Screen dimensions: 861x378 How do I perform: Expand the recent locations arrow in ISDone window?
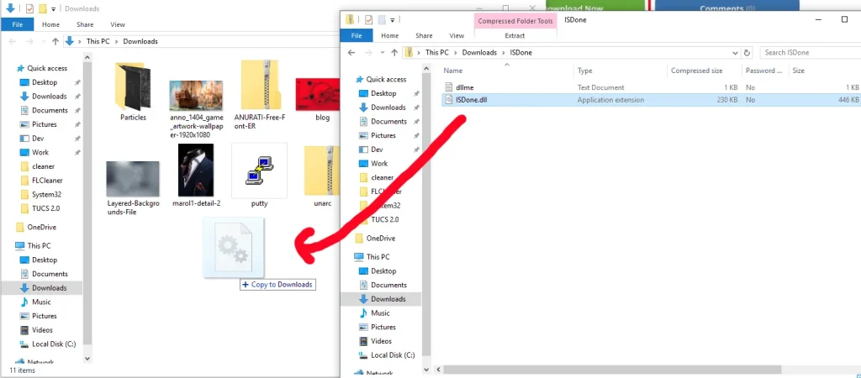coord(382,53)
